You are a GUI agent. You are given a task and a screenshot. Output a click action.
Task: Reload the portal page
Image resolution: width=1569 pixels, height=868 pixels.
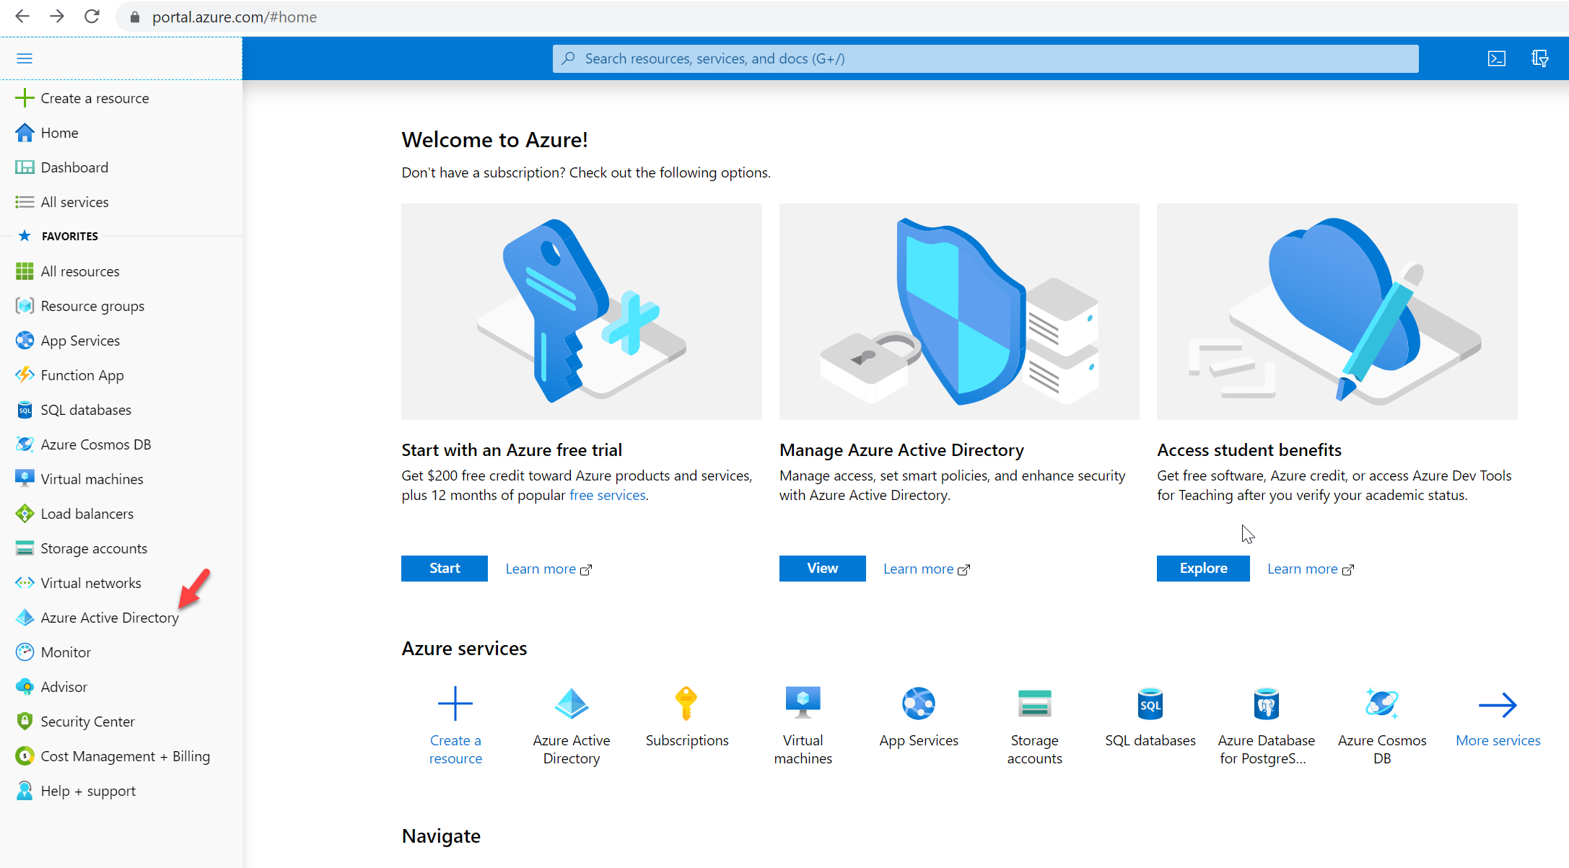pyautogui.click(x=92, y=17)
